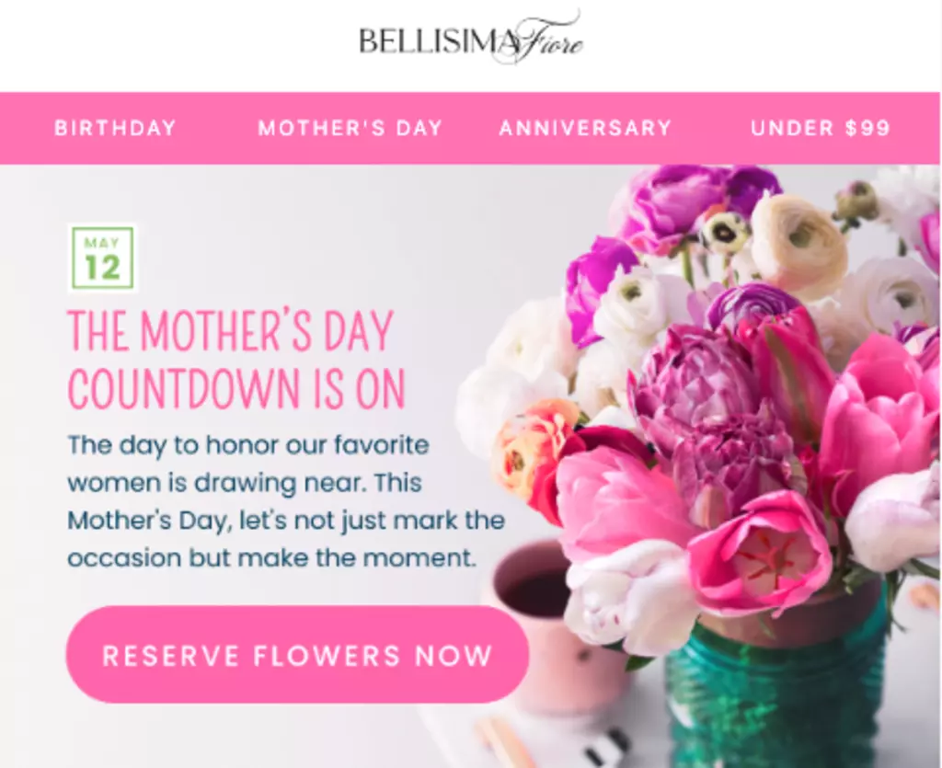Browse the Under $99 collection
942x768 pixels.
(820, 128)
